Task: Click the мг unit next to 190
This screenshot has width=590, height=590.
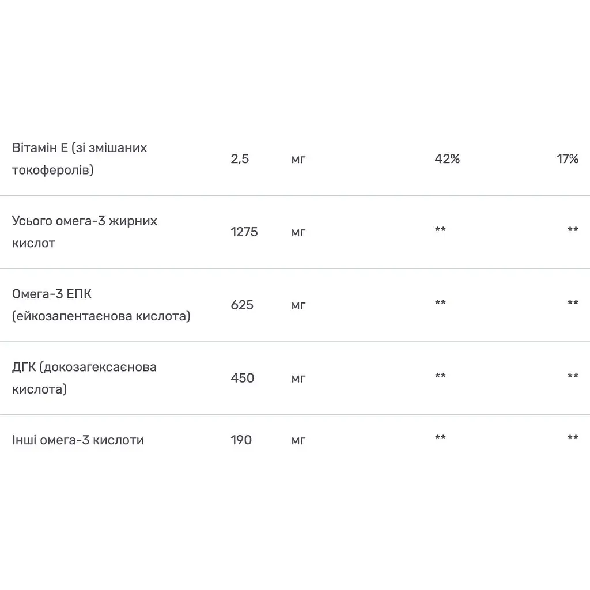Action: (x=298, y=441)
